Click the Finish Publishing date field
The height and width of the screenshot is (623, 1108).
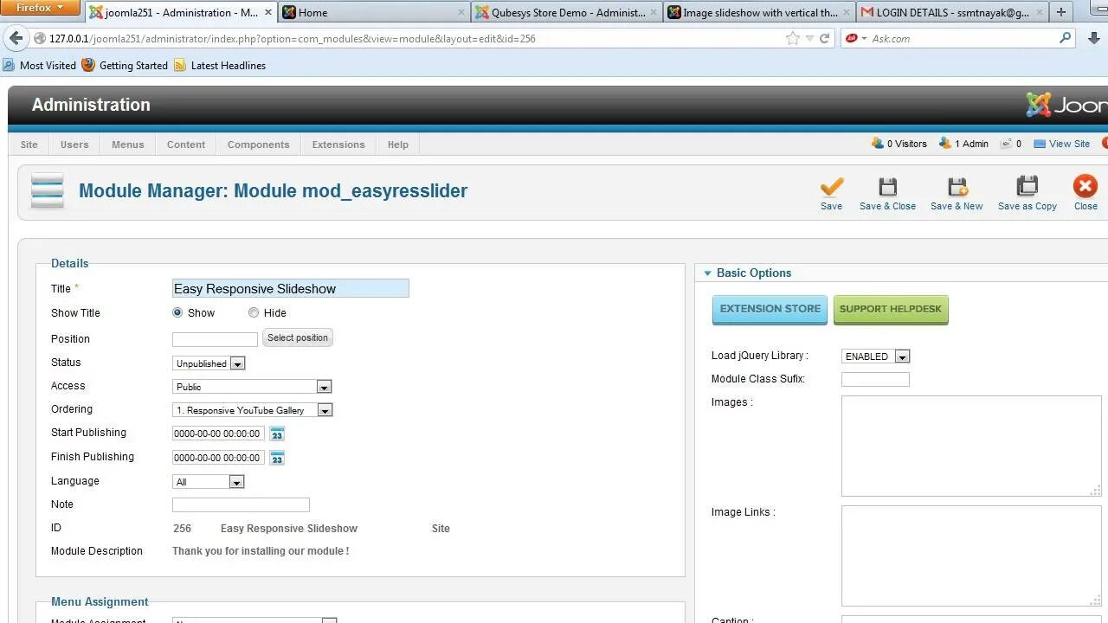coord(218,458)
